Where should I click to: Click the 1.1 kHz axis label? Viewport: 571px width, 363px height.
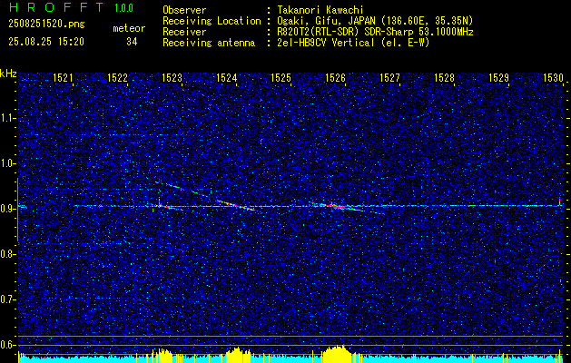tap(7, 118)
